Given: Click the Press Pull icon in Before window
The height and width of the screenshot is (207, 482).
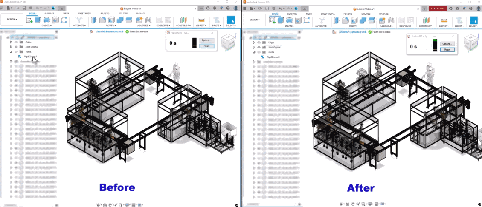Looking at the screenshot, I should pos(93,20).
